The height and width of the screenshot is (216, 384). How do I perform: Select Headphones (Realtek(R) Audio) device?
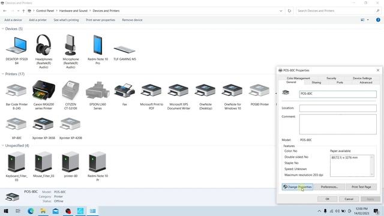pos(44,52)
